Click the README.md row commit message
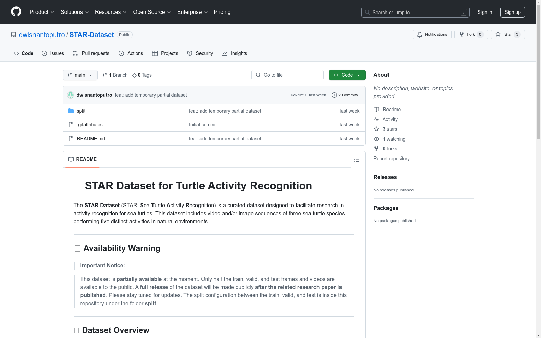This screenshot has height=338, width=541. click(x=225, y=139)
